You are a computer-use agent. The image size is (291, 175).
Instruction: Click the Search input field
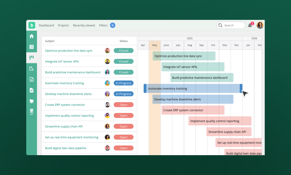[x=233, y=25]
